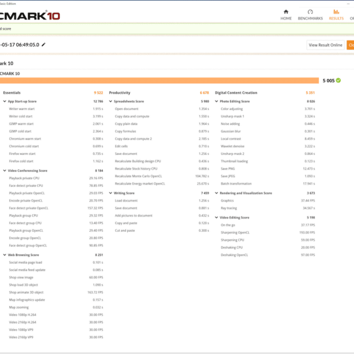Collapse the Video Conferencing Score section
This screenshot has height=354, width=354.
click(4, 171)
